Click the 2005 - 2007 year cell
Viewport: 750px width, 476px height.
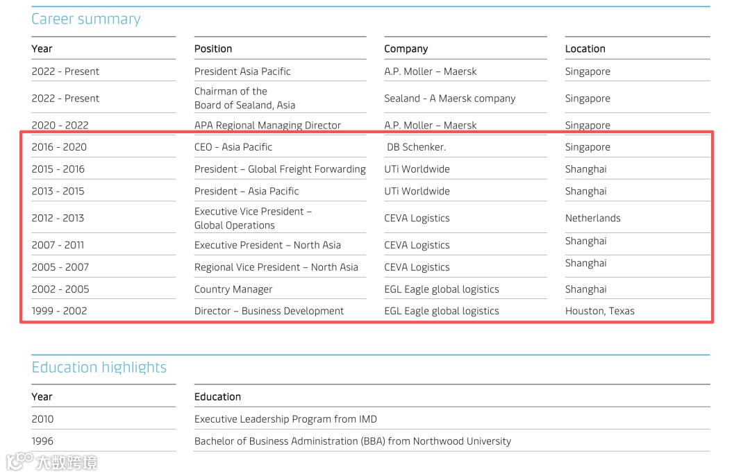[60, 267]
